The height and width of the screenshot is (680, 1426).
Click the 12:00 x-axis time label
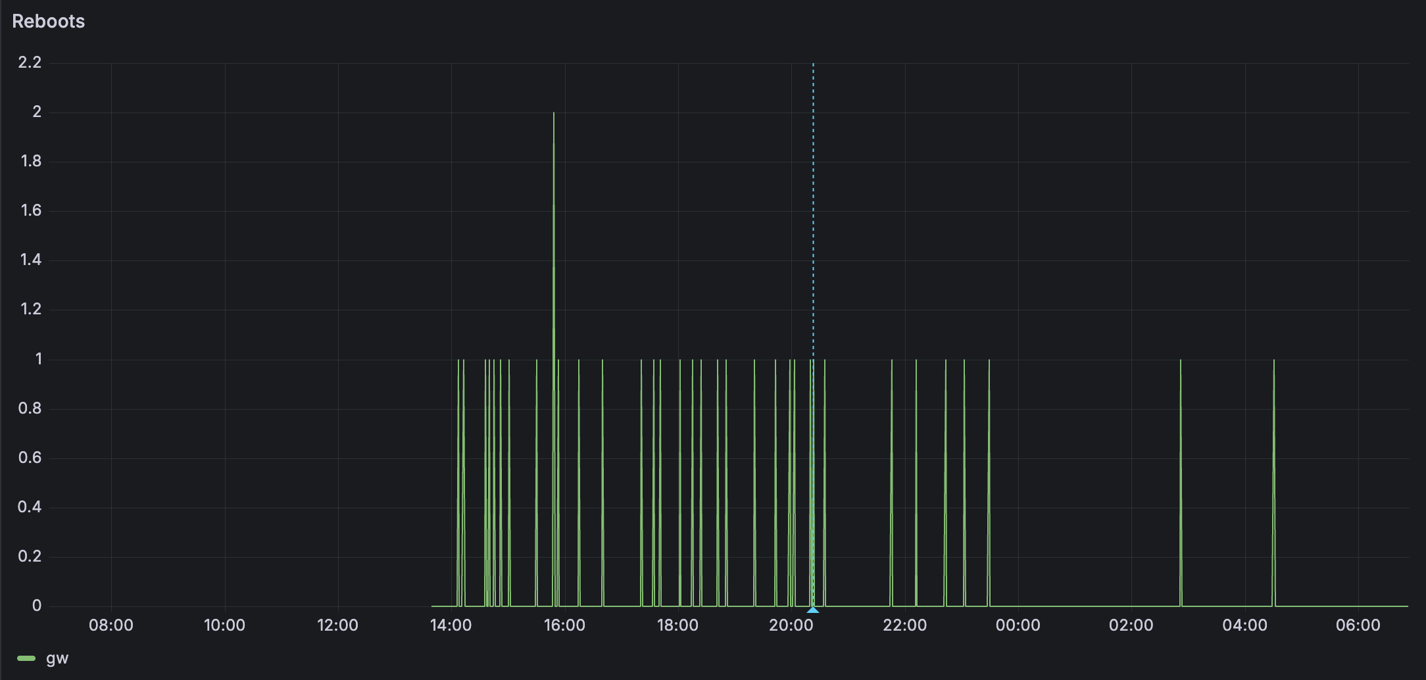tap(337, 625)
